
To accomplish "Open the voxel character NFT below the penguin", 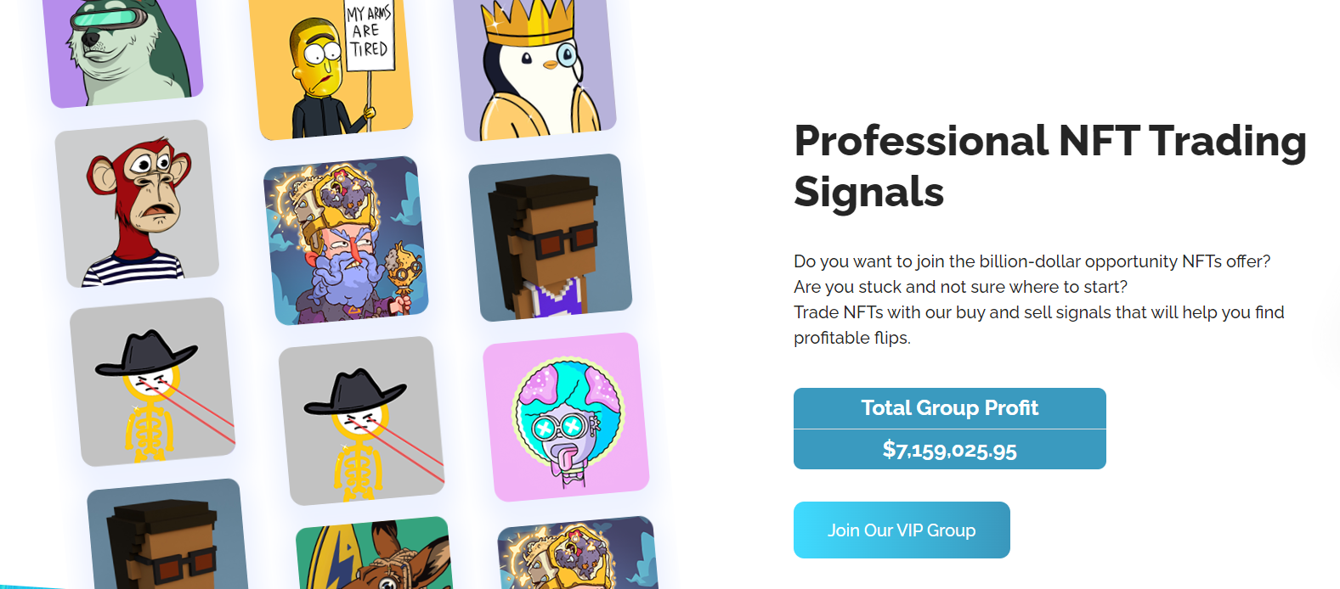I will click(x=551, y=238).
